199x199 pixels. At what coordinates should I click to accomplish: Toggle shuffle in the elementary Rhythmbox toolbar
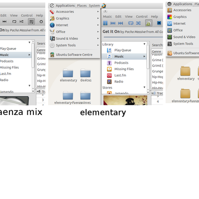click(x=138, y=23)
